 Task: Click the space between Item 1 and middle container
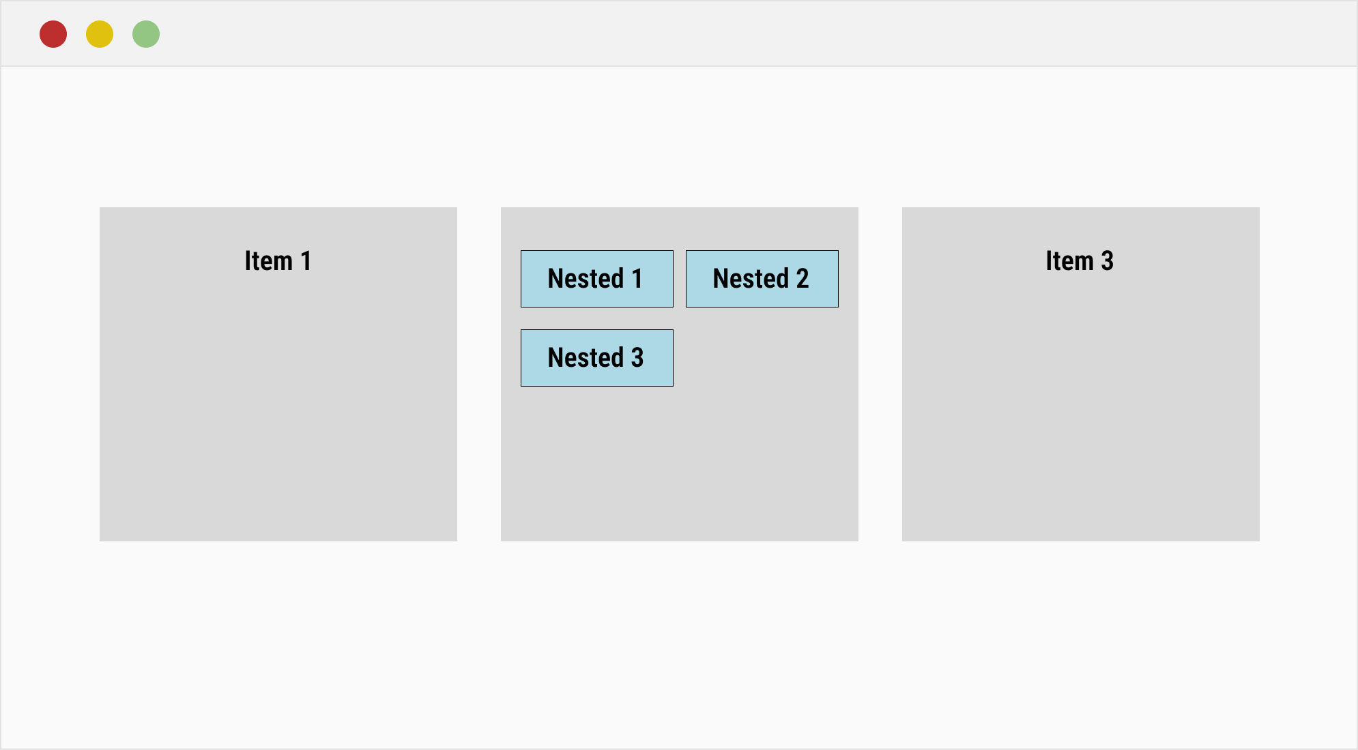[479, 375]
